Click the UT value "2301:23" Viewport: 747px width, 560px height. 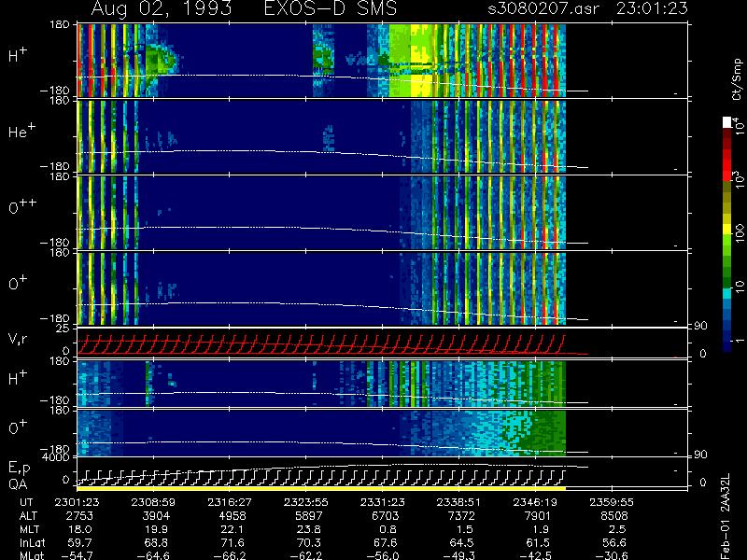(78, 502)
